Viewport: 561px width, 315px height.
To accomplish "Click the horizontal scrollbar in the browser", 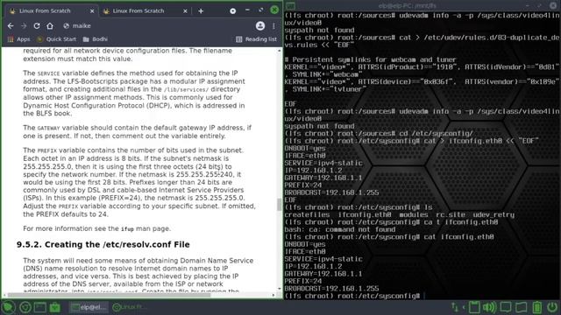I will tap(109, 295).
